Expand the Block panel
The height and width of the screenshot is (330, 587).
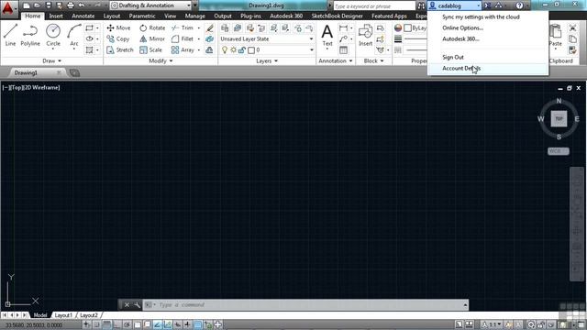[x=373, y=61]
